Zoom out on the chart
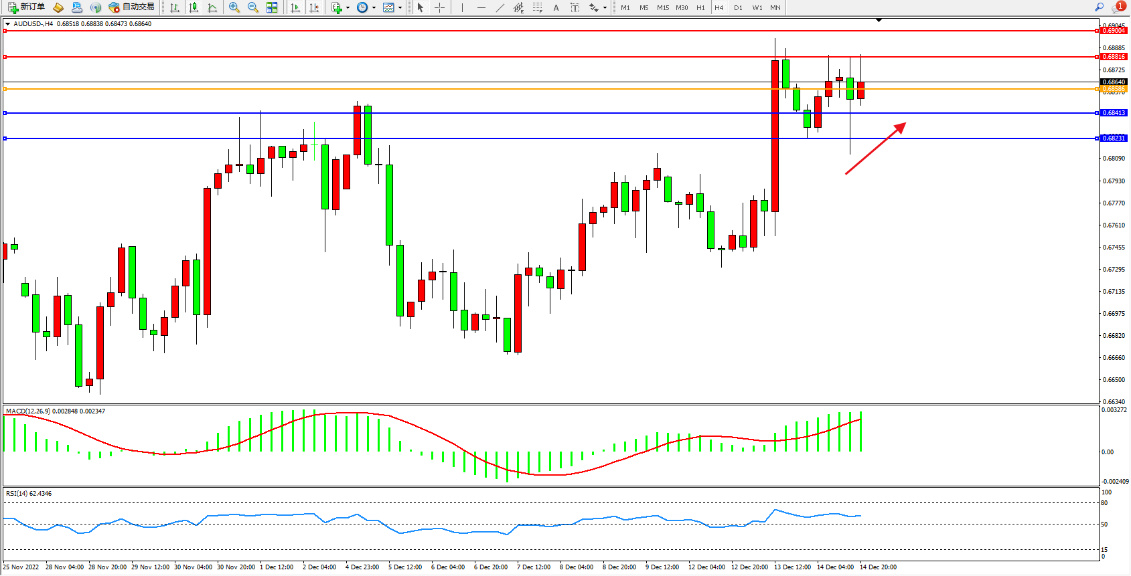The width and height of the screenshot is (1131, 576). [x=253, y=7]
